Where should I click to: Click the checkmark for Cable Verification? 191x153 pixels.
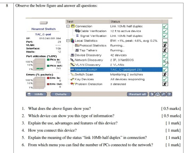(165, 31)
